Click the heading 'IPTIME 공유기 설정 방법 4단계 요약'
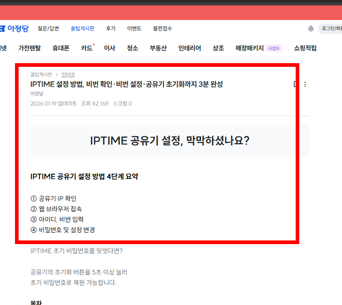The image size is (342, 305). click(84, 176)
